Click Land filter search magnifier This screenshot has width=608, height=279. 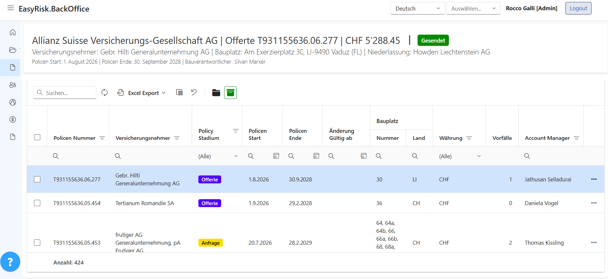[415, 156]
